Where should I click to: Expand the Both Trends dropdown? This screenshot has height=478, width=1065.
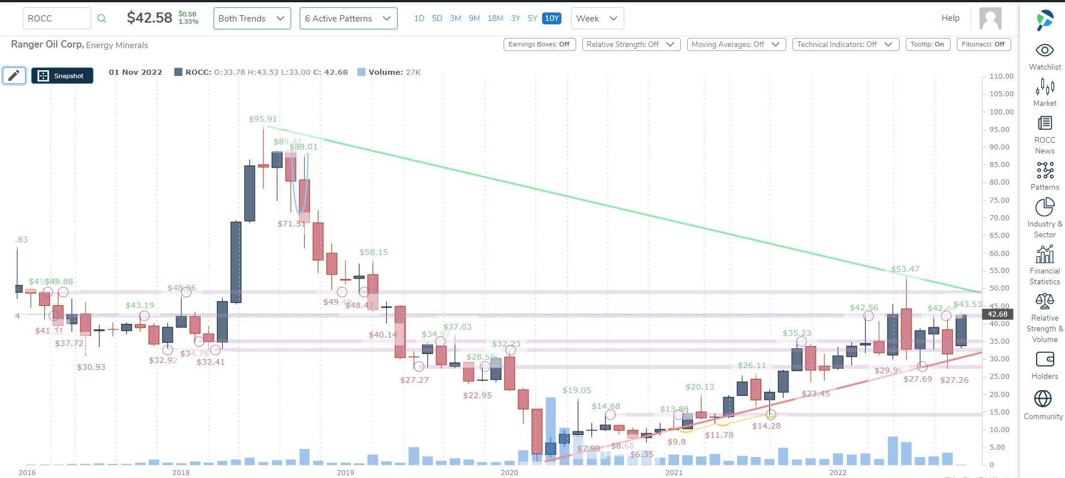tap(252, 18)
